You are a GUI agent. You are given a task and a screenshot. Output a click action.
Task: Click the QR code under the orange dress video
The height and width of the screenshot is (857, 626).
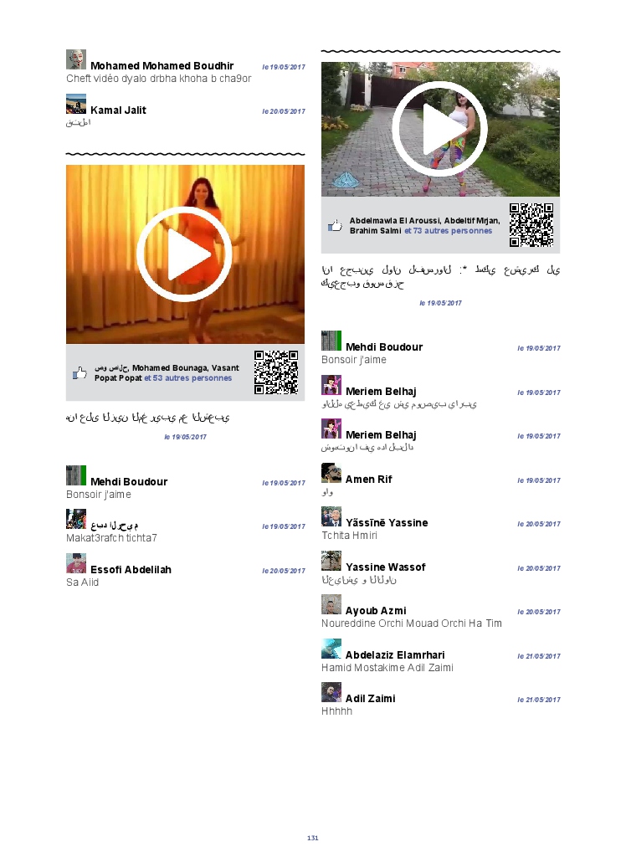pyautogui.click(x=276, y=372)
